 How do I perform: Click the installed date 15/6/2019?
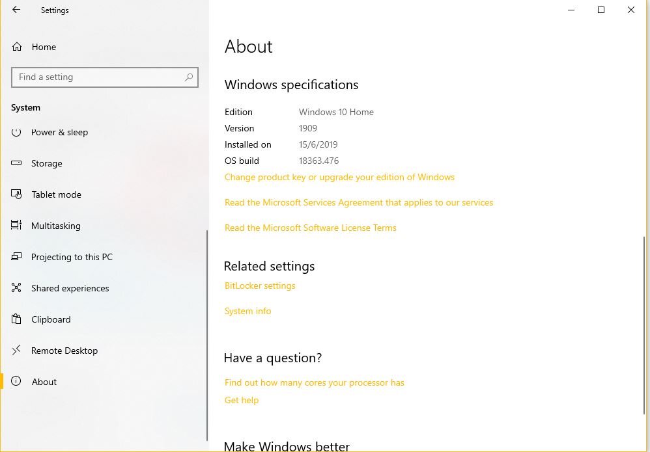pyautogui.click(x=318, y=144)
